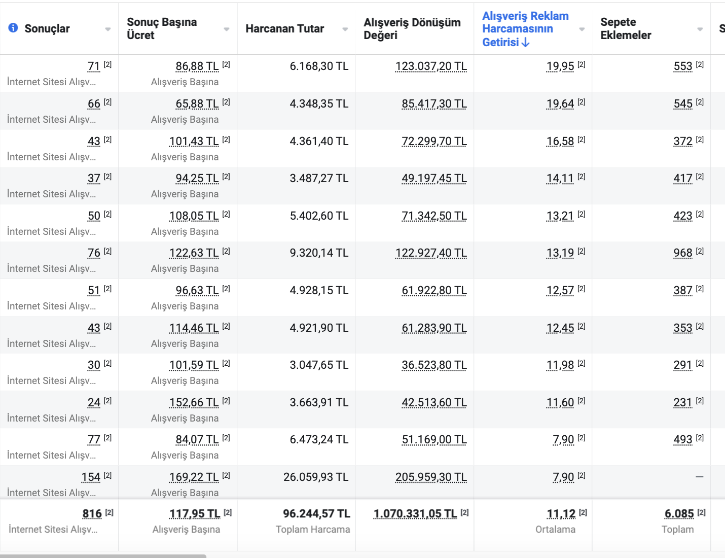Click the sort arrow in ROAS header
This screenshot has width=725, height=558.
526,43
